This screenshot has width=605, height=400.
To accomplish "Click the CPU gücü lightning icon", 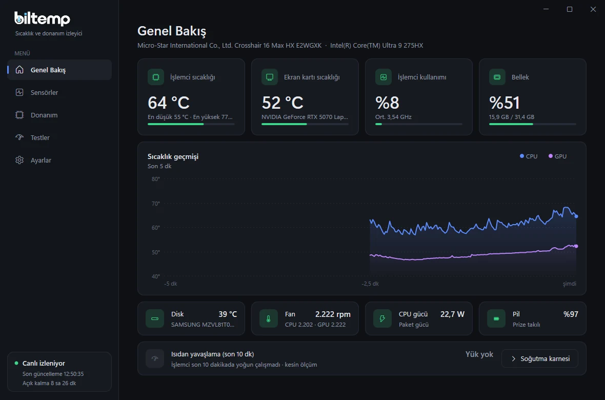I will [x=382, y=319].
